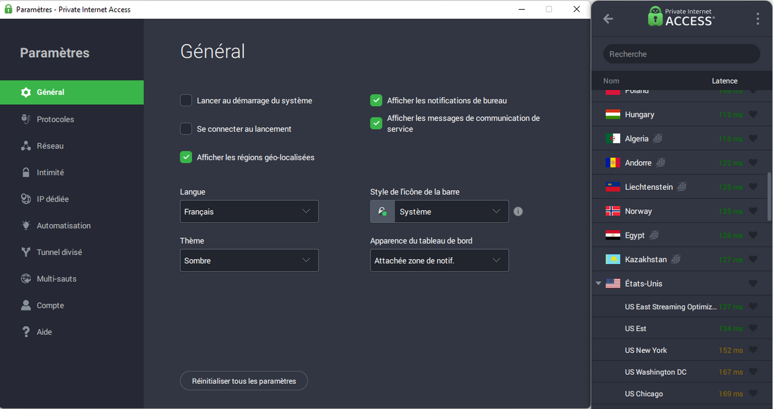
Task: Open the Automatisation settings tab
Action: coord(72,225)
